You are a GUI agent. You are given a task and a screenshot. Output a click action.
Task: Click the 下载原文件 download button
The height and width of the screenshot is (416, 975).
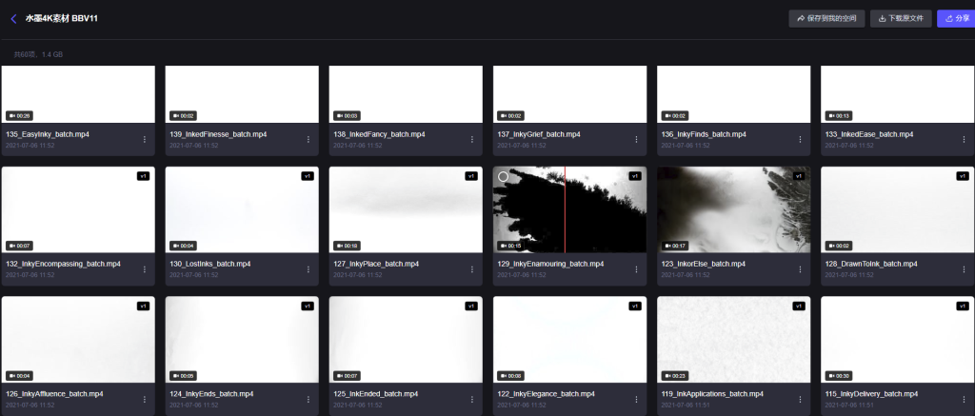tap(900, 18)
